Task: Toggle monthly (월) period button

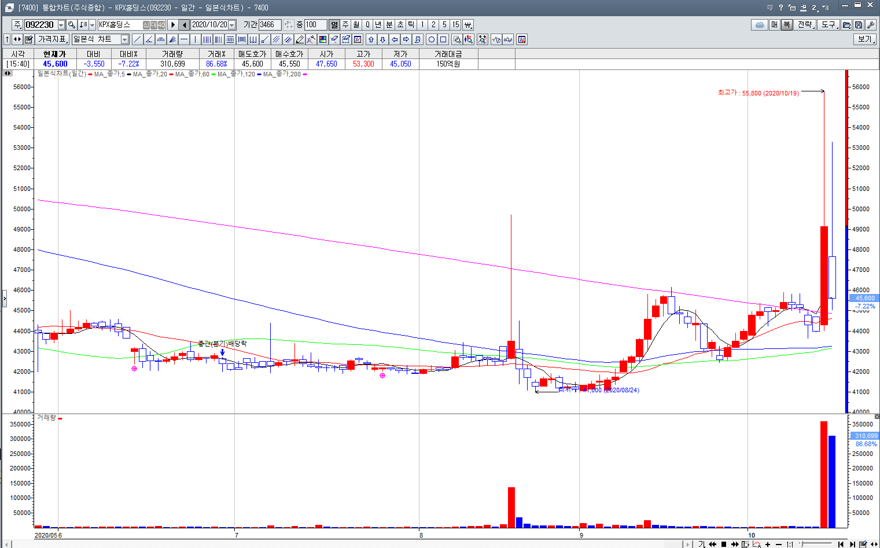Action: pyautogui.click(x=356, y=25)
